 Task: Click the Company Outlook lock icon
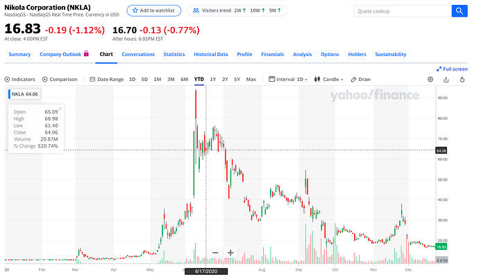coord(86,53)
